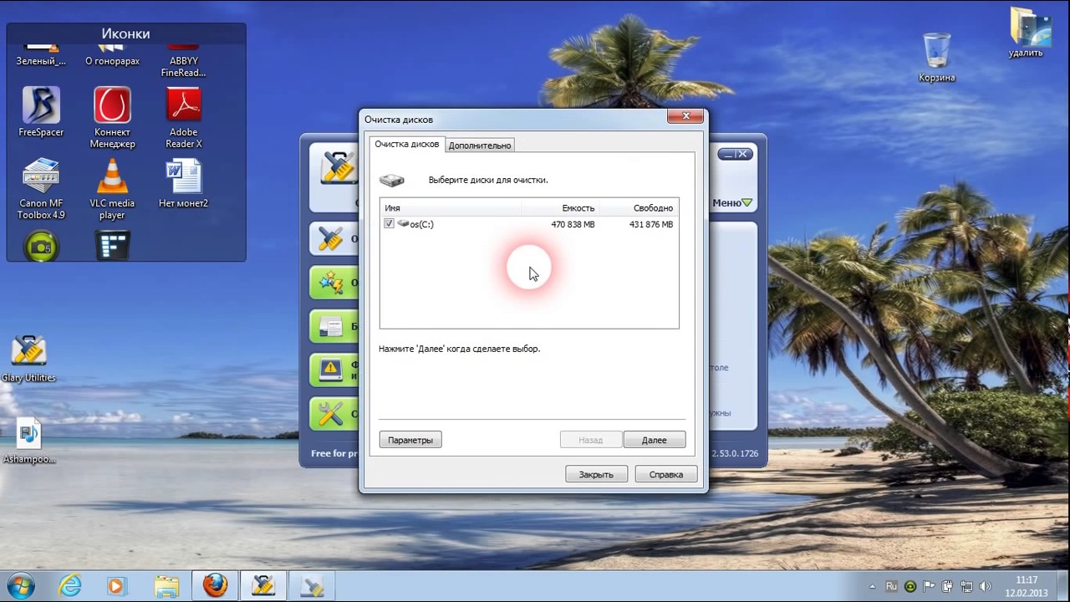
Task: Open Glary Utilities desktop shortcut
Action: pos(28,359)
